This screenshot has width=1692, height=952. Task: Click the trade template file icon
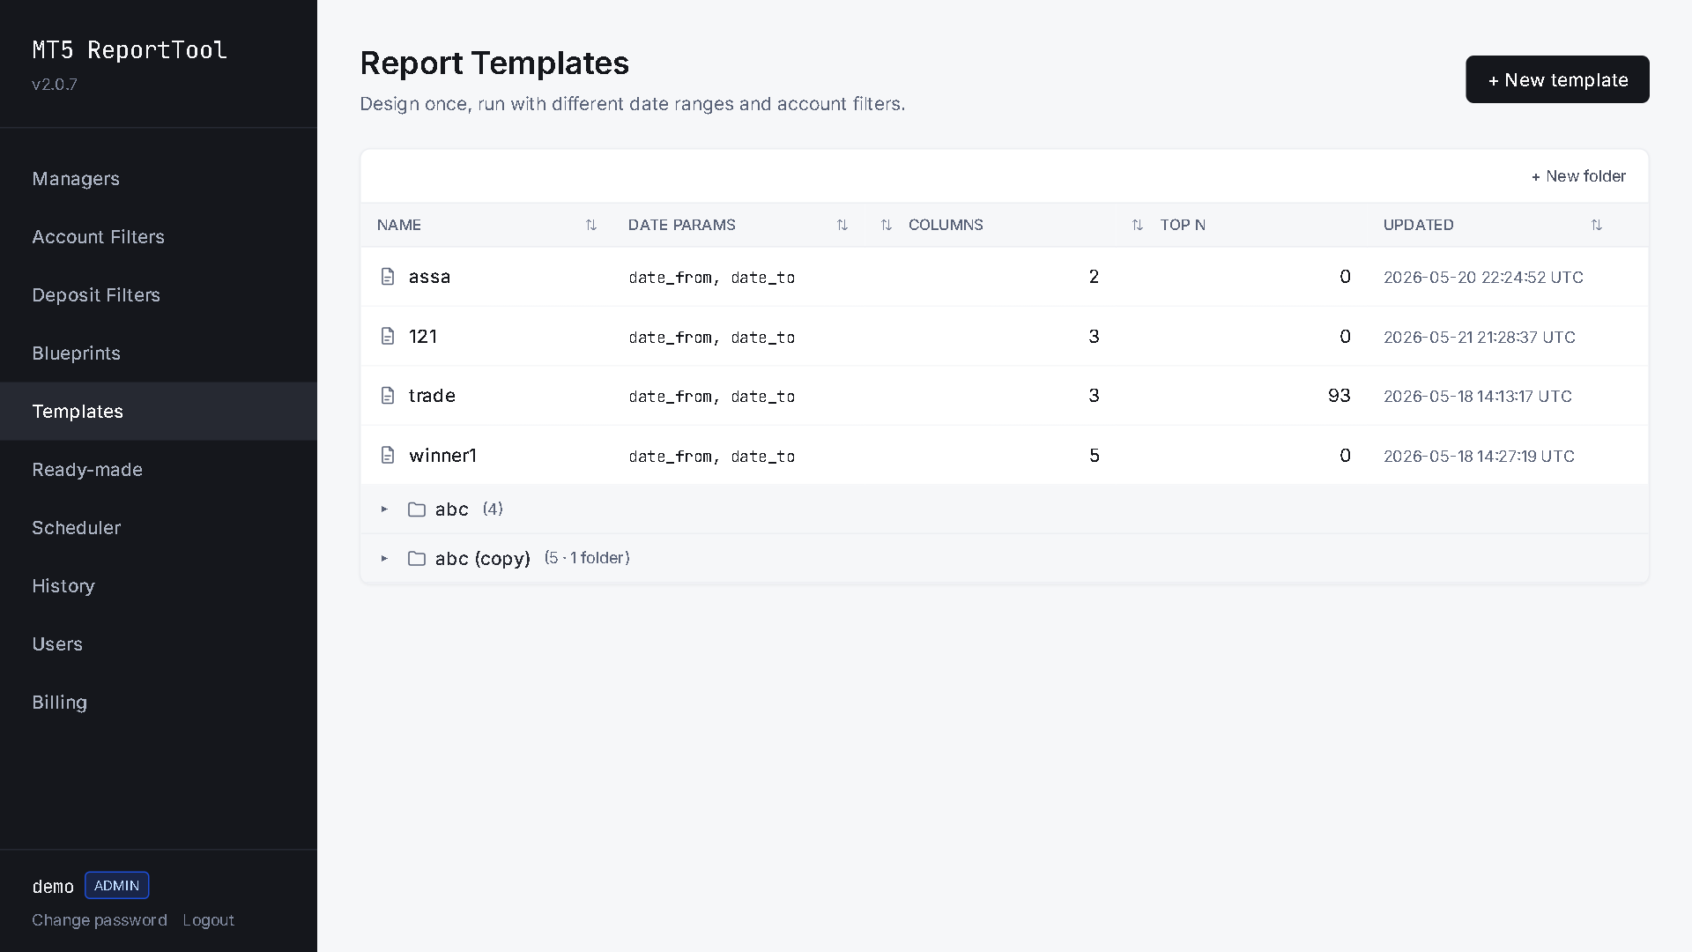pyautogui.click(x=388, y=395)
